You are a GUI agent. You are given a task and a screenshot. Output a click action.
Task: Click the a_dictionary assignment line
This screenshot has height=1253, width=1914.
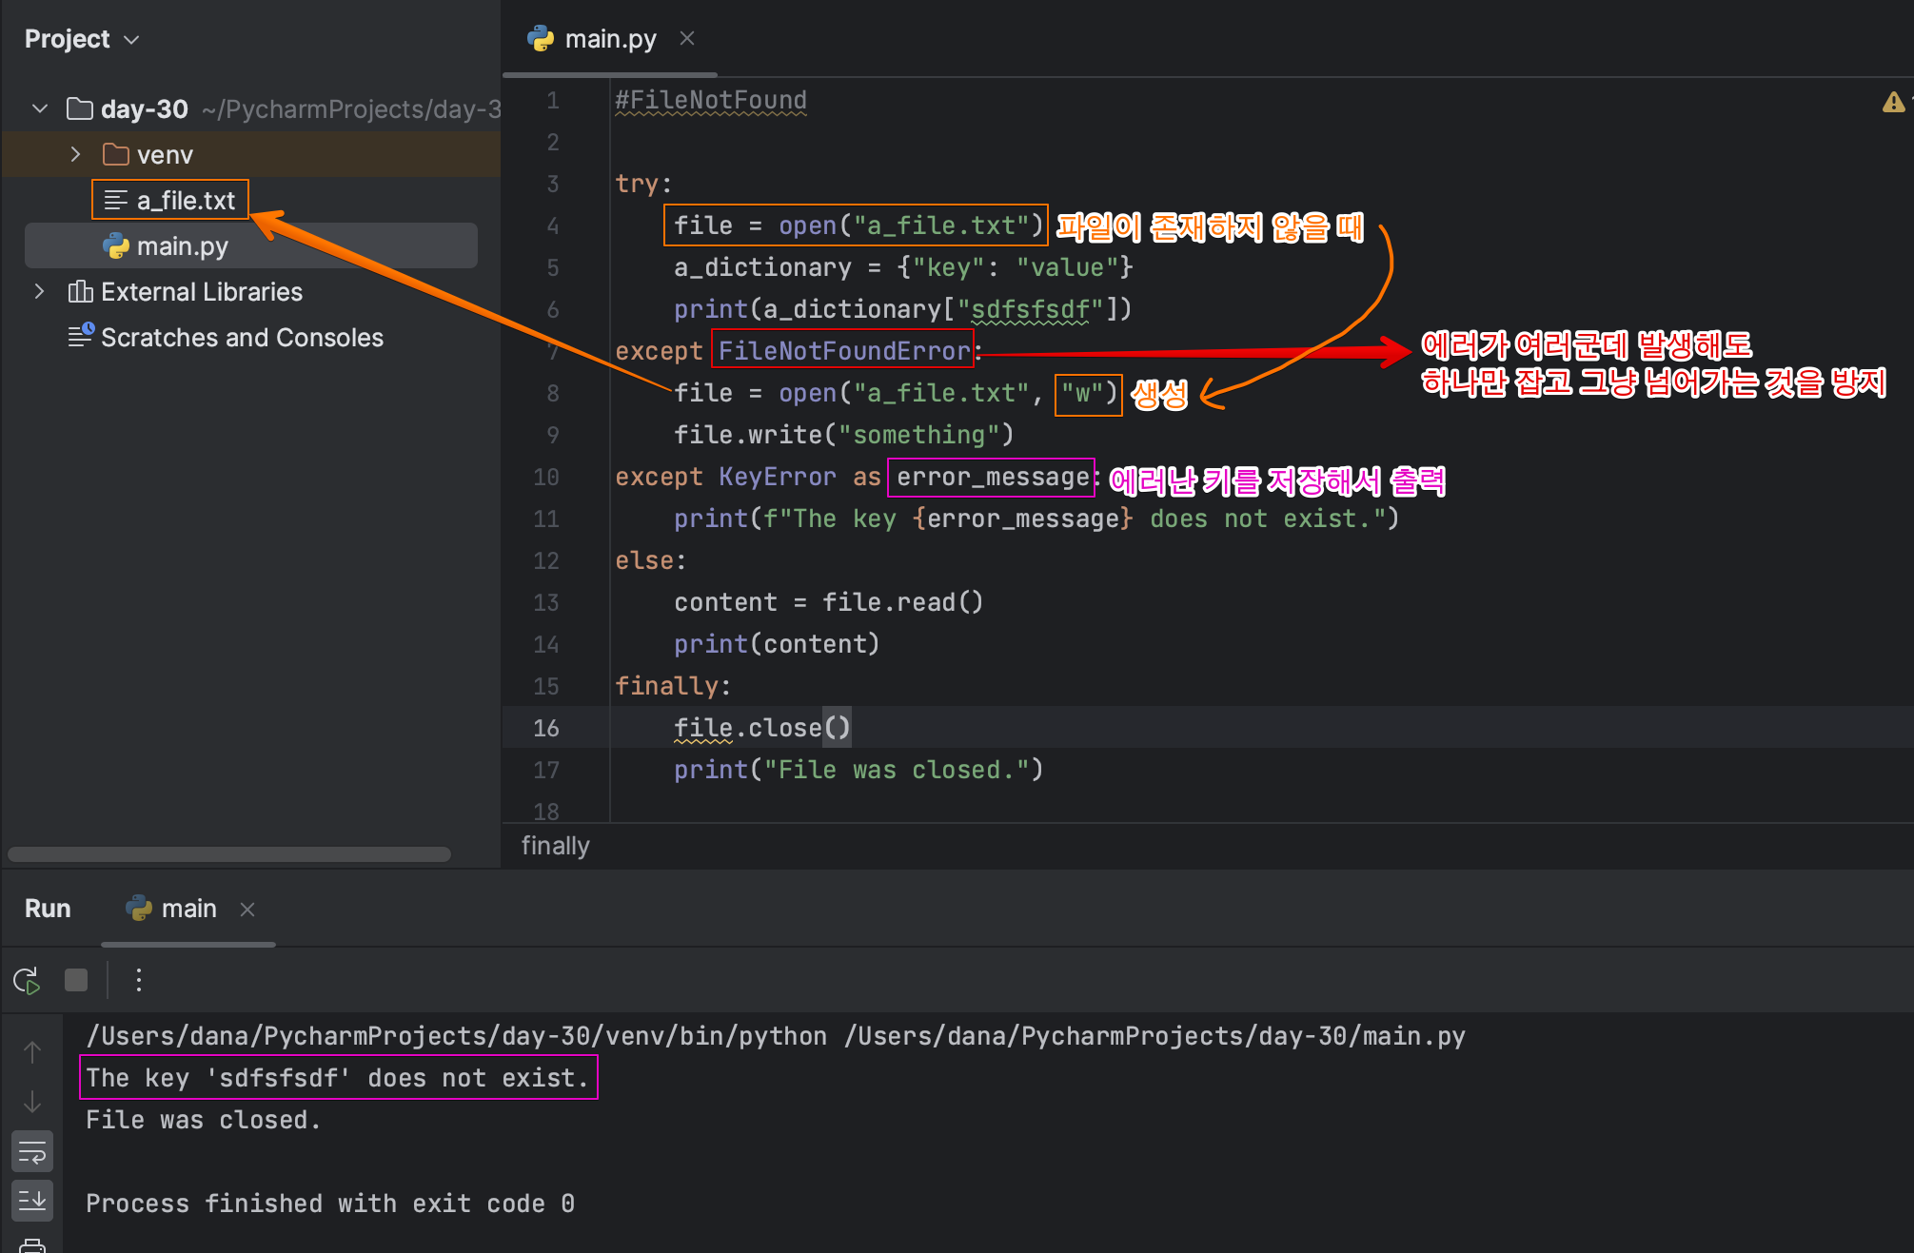click(903, 267)
